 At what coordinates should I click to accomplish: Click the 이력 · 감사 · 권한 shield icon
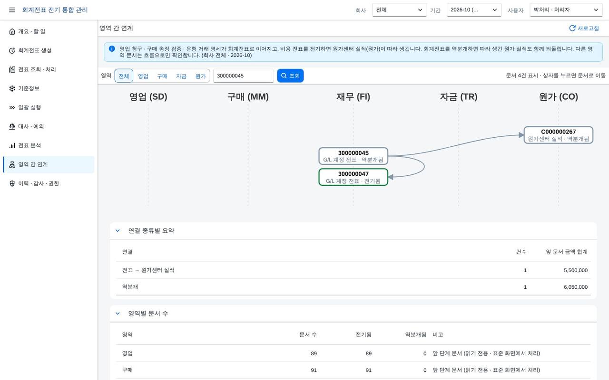(12, 183)
